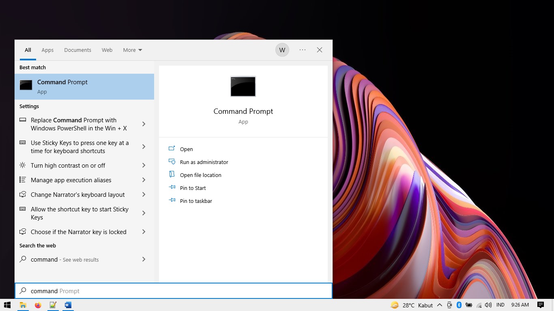The height and width of the screenshot is (311, 554).
Task: Open Firefox from the taskbar
Action: coord(38,305)
